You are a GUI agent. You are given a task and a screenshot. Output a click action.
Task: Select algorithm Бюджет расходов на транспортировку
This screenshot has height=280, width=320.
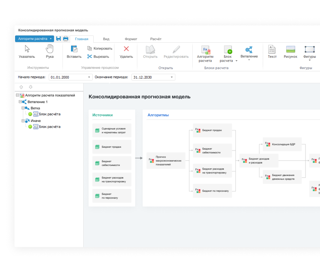coord(212,171)
